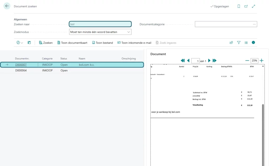Screen dimensions: 269x166
Task: Click Open status in row D000007
Action: tap(64, 65)
